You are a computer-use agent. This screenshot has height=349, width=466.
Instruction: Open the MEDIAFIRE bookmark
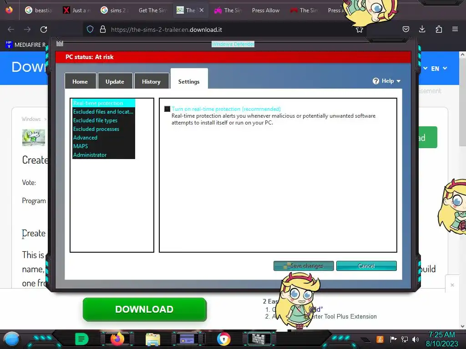tap(25, 45)
